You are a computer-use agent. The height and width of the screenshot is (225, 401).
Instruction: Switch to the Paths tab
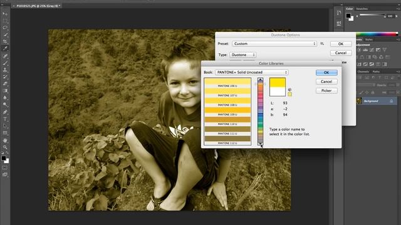(376, 72)
